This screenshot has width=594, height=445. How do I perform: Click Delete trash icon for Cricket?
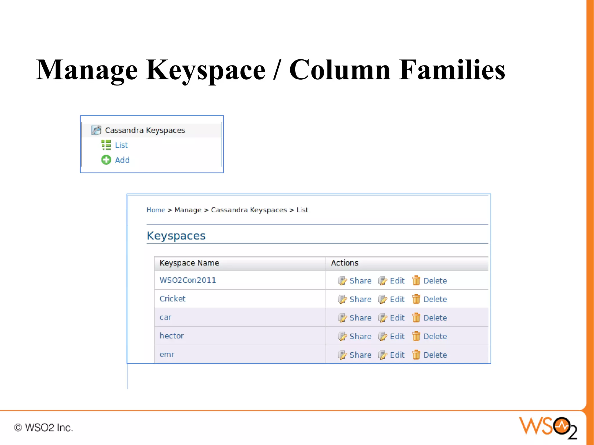[416, 299]
